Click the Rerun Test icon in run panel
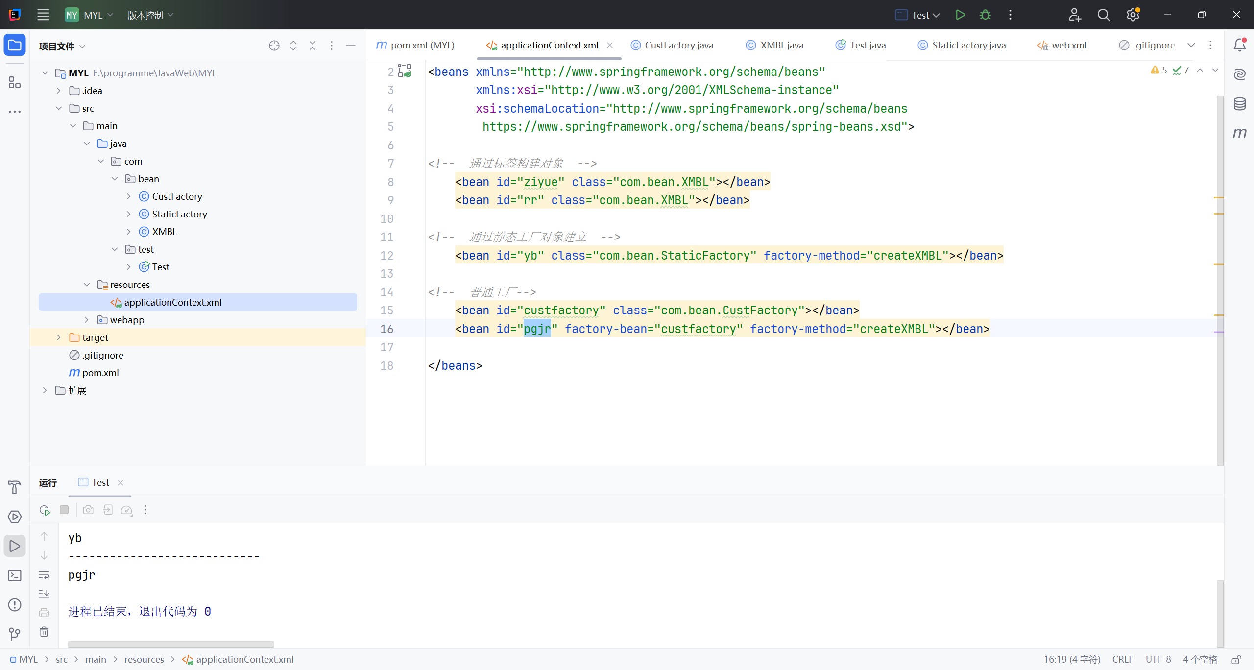The height and width of the screenshot is (670, 1254). coord(45,510)
